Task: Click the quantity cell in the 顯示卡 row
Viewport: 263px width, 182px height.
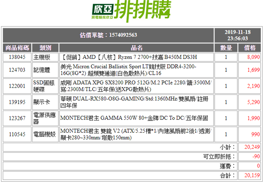Action: tap(226, 102)
